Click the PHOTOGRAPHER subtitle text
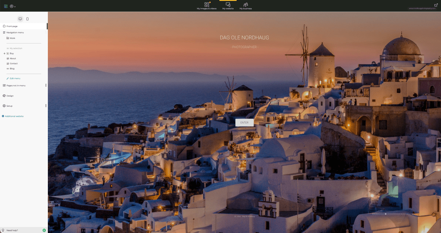The height and width of the screenshot is (233, 441). (244, 47)
